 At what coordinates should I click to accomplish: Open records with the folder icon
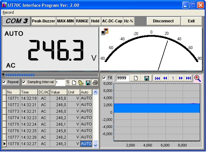(81, 82)
